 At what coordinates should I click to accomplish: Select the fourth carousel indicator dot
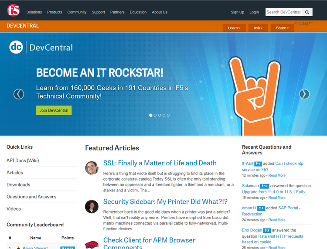point(164,115)
